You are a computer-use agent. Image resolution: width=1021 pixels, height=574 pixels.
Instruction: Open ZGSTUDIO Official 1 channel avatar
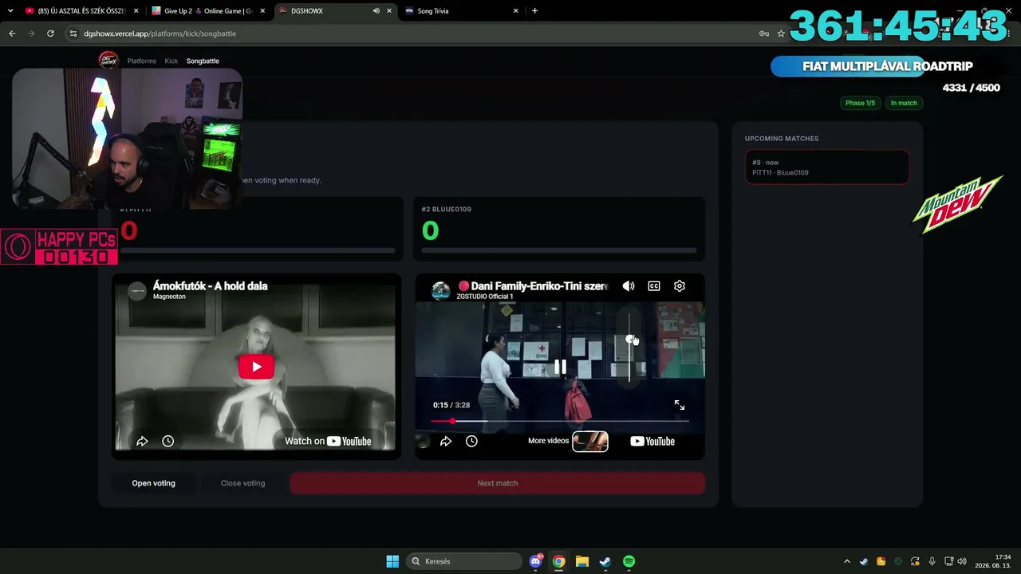pos(440,291)
